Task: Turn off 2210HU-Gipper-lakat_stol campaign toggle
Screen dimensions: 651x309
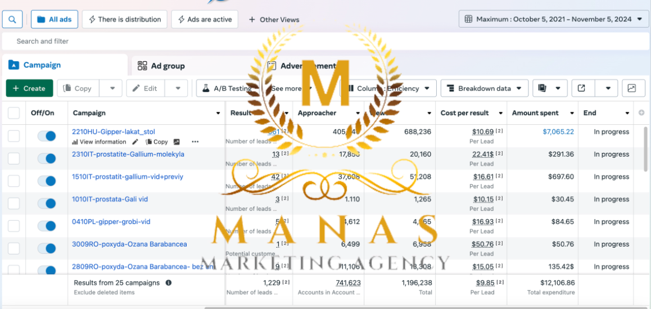Action: (x=47, y=136)
